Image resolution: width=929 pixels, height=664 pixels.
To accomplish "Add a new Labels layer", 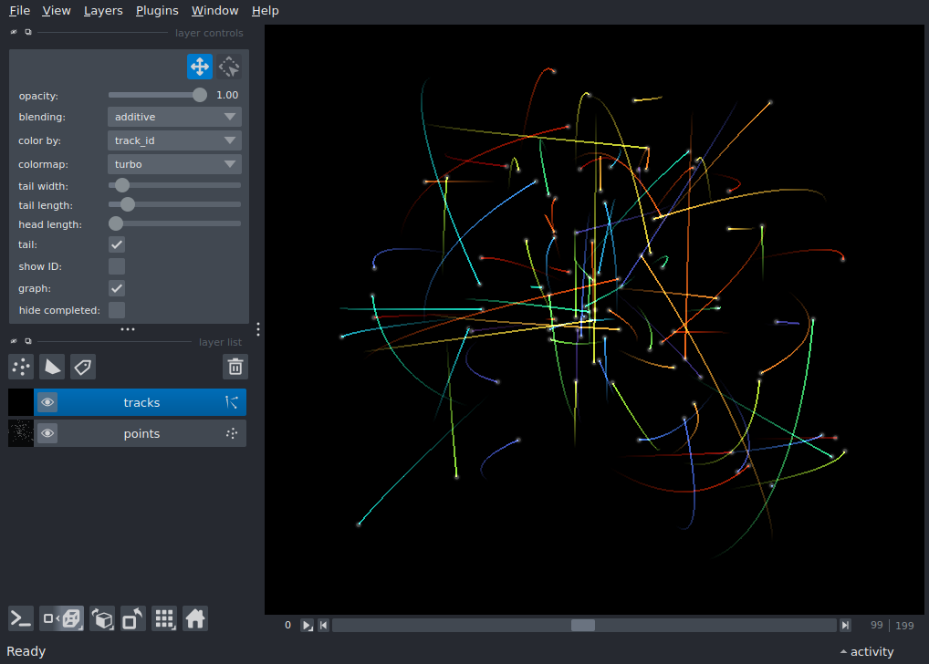I will (83, 367).
